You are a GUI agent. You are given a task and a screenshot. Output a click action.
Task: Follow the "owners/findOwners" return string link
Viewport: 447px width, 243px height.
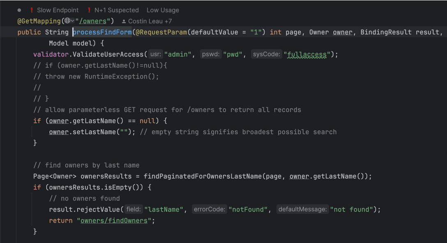click(113, 220)
